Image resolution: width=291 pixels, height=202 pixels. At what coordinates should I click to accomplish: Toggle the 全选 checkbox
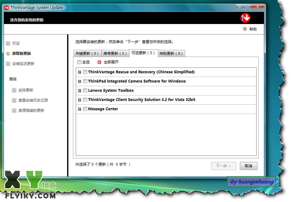coord(79,62)
